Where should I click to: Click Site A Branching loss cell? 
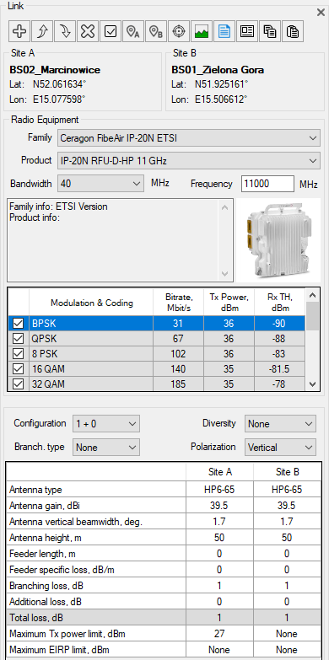click(219, 586)
